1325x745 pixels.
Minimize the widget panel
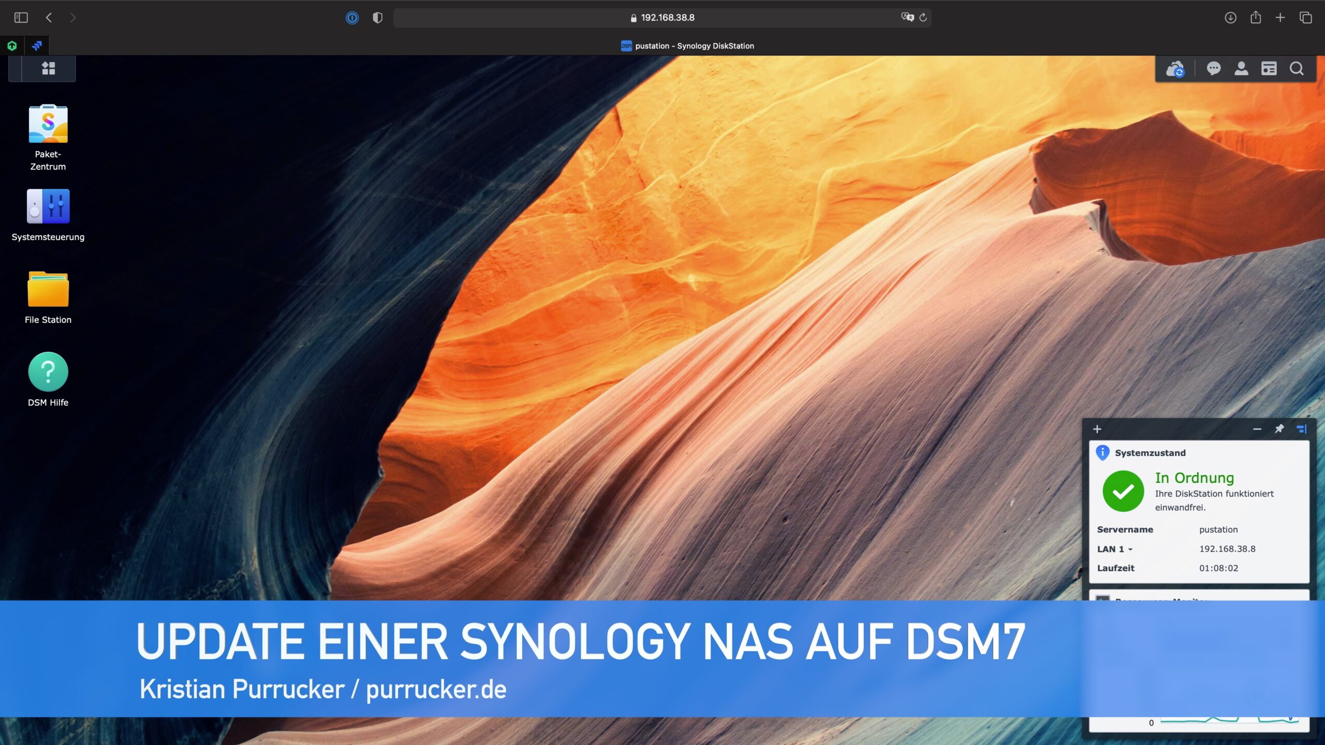tap(1257, 429)
